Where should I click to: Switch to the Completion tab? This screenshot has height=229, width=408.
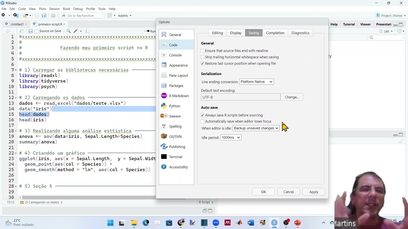(275, 33)
